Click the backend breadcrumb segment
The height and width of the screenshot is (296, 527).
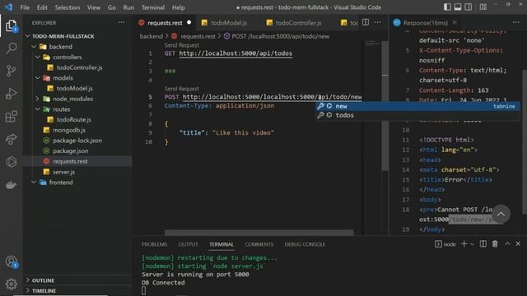[152, 36]
